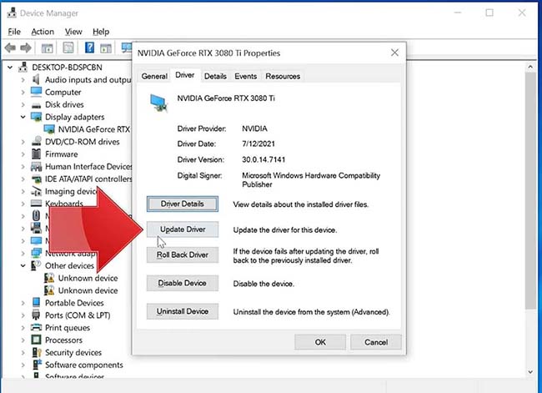Collapse the Display adapters node
542x393 pixels.
[x=23, y=117]
